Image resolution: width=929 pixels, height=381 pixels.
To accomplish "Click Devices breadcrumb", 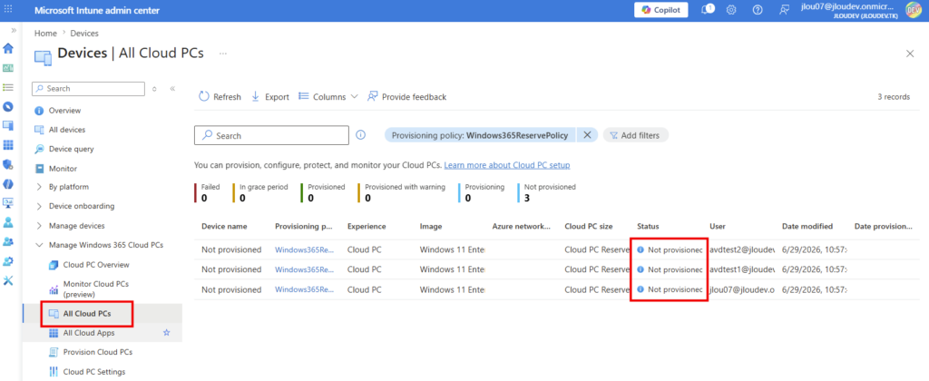I will (84, 34).
